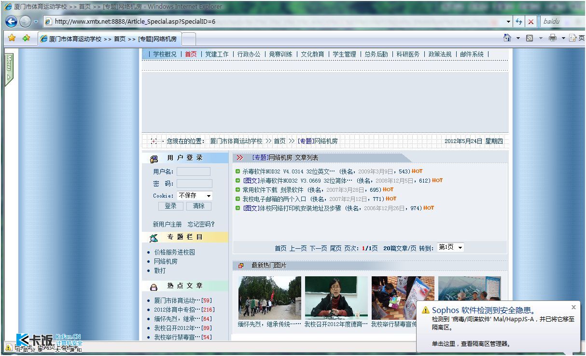Viewport: 586px width, 356px height.
Task: Click the URL address field
Action: tap(274, 22)
